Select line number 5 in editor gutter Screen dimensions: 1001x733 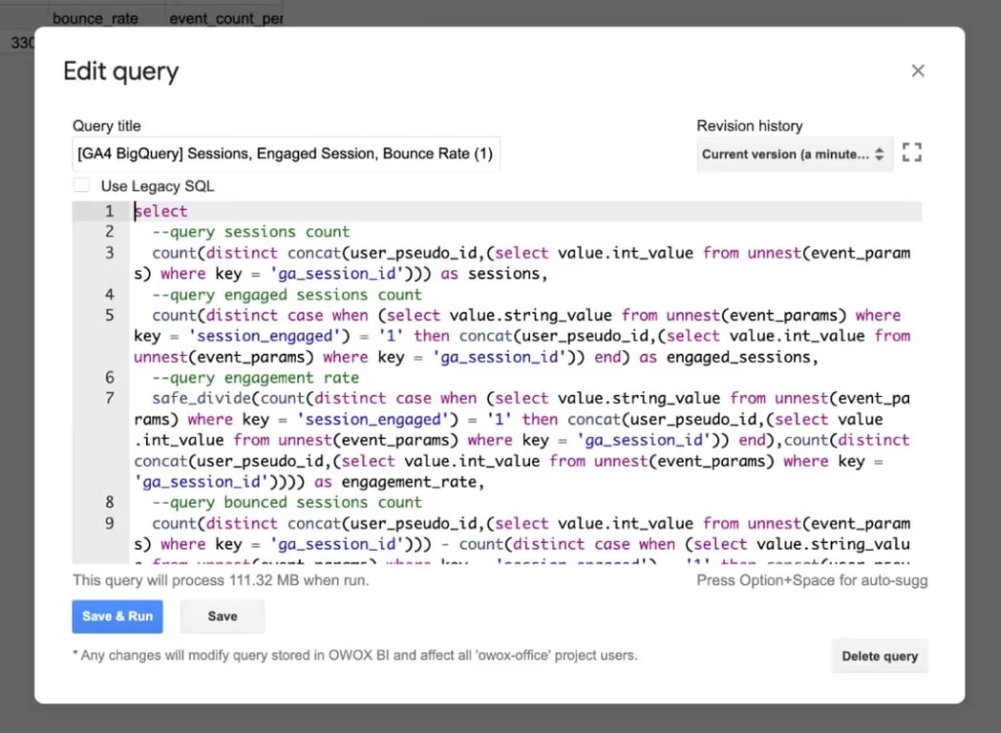[x=109, y=315]
